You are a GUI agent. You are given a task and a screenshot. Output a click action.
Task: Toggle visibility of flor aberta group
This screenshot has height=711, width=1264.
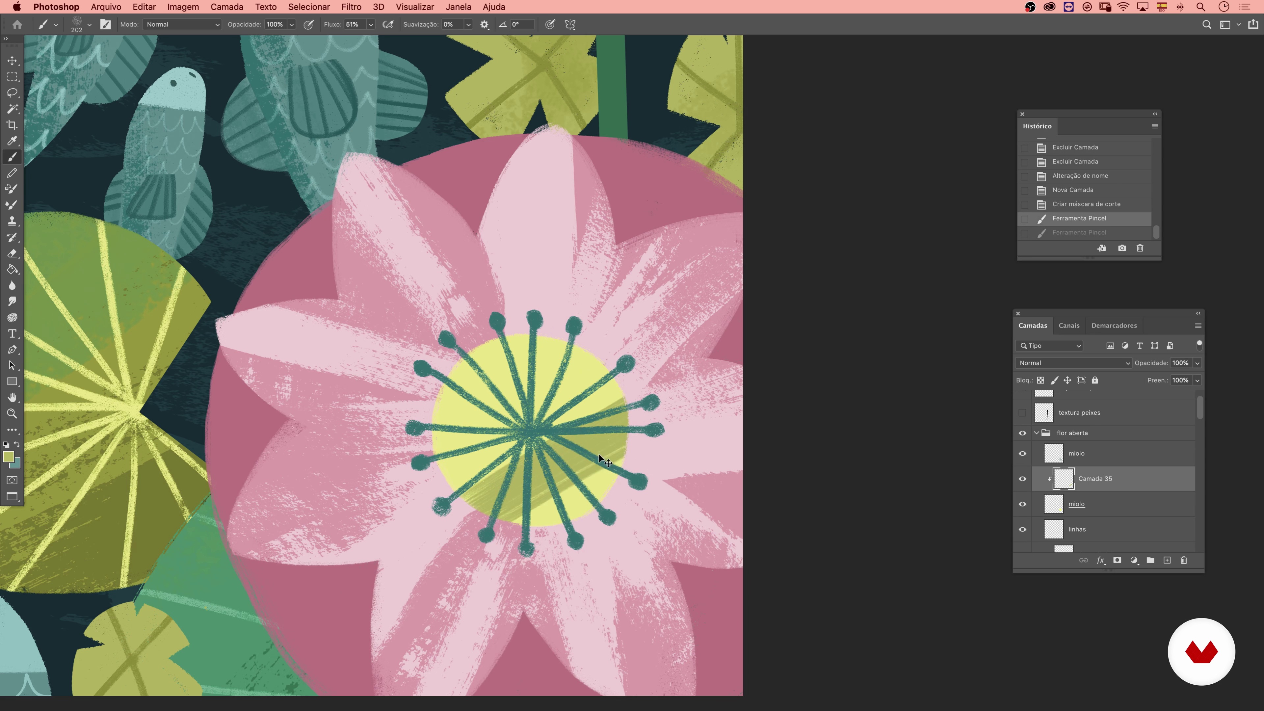[1023, 433]
